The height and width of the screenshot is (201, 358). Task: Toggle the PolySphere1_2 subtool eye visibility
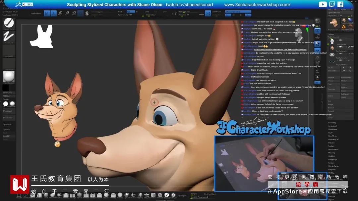pos(352,47)
